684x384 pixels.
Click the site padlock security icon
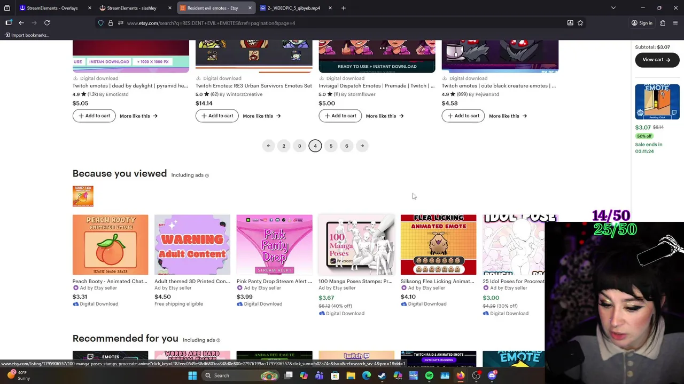click(111, 23)
